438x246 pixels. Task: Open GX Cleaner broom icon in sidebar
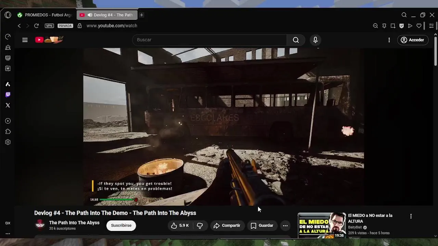[x=8, y=47]
